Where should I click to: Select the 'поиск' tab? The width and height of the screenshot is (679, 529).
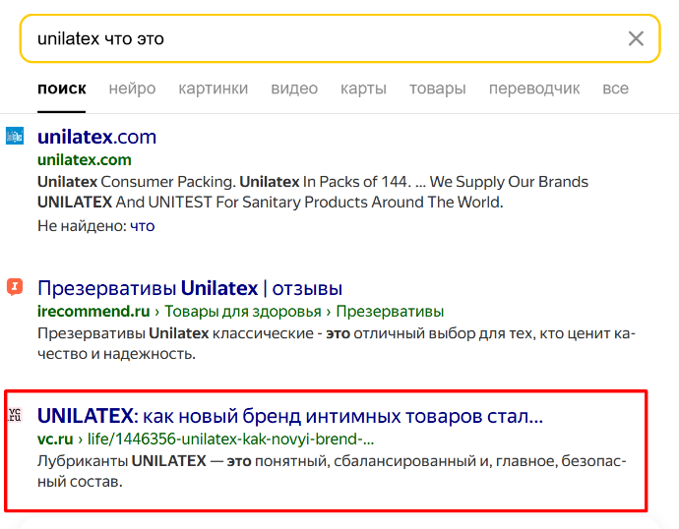coord(61,88)
